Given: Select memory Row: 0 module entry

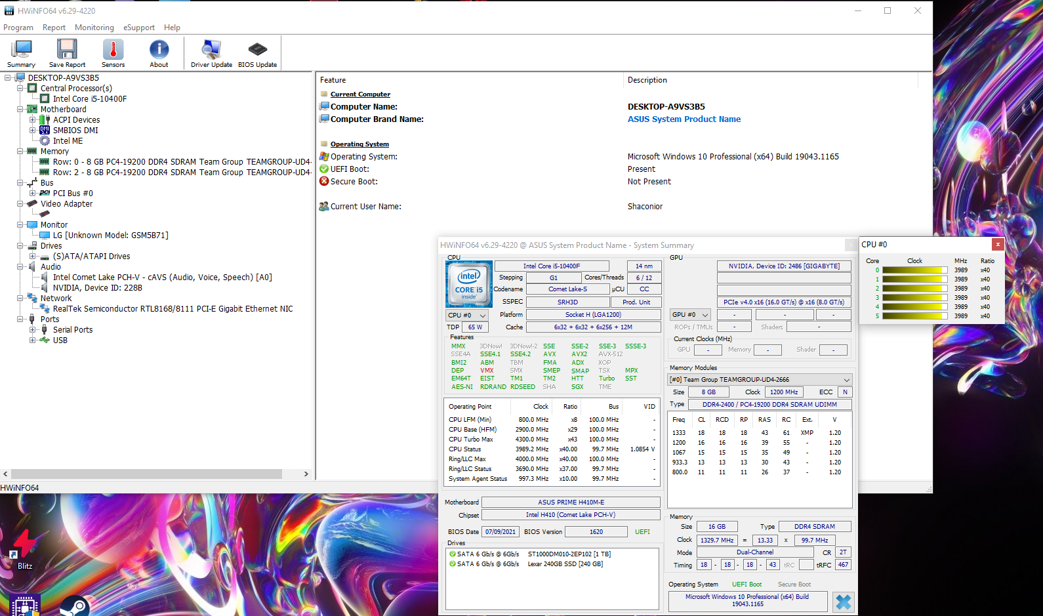Looking at the screenshot, I should click(x=182, y=162).
